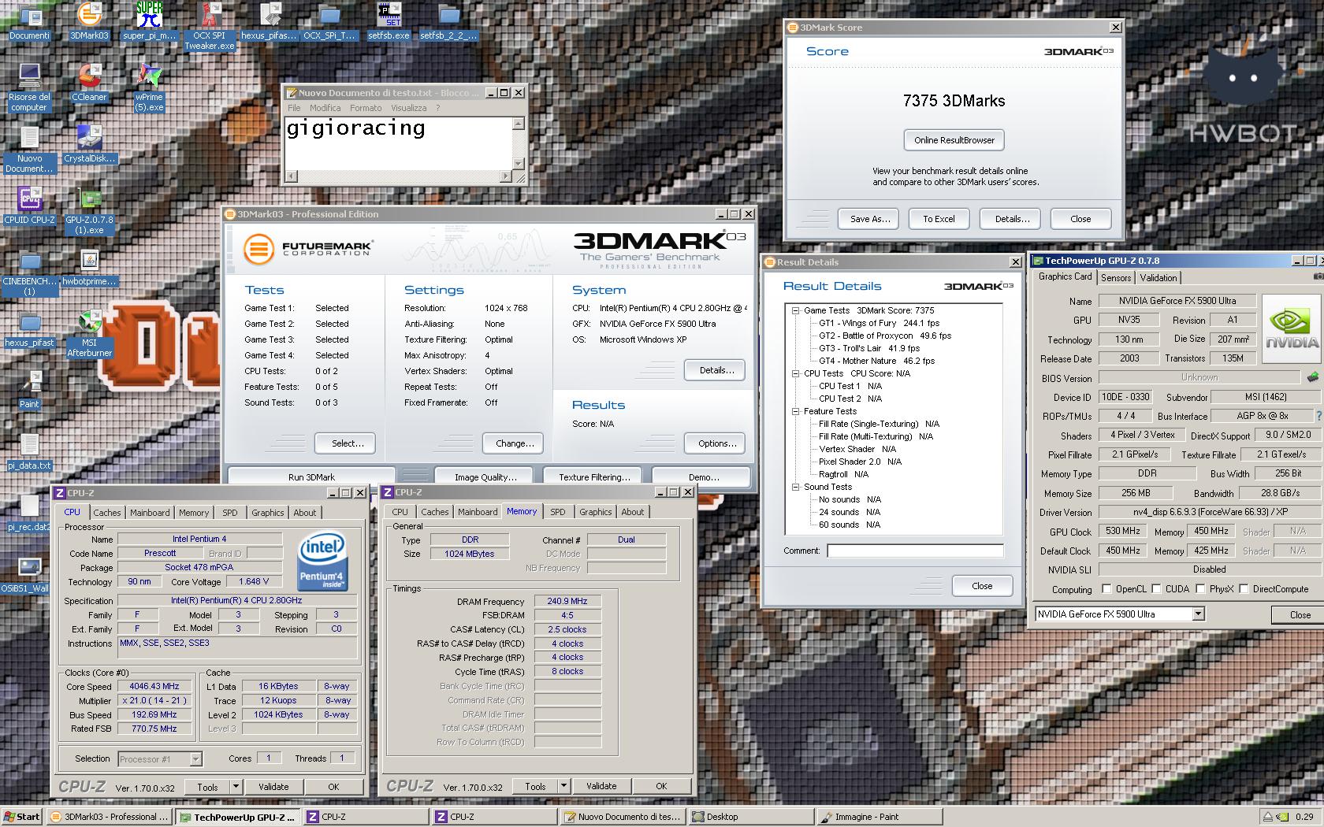Open the CCleaner desktop shortcut
Screen dimensions: 1324x827
(89, 83)
